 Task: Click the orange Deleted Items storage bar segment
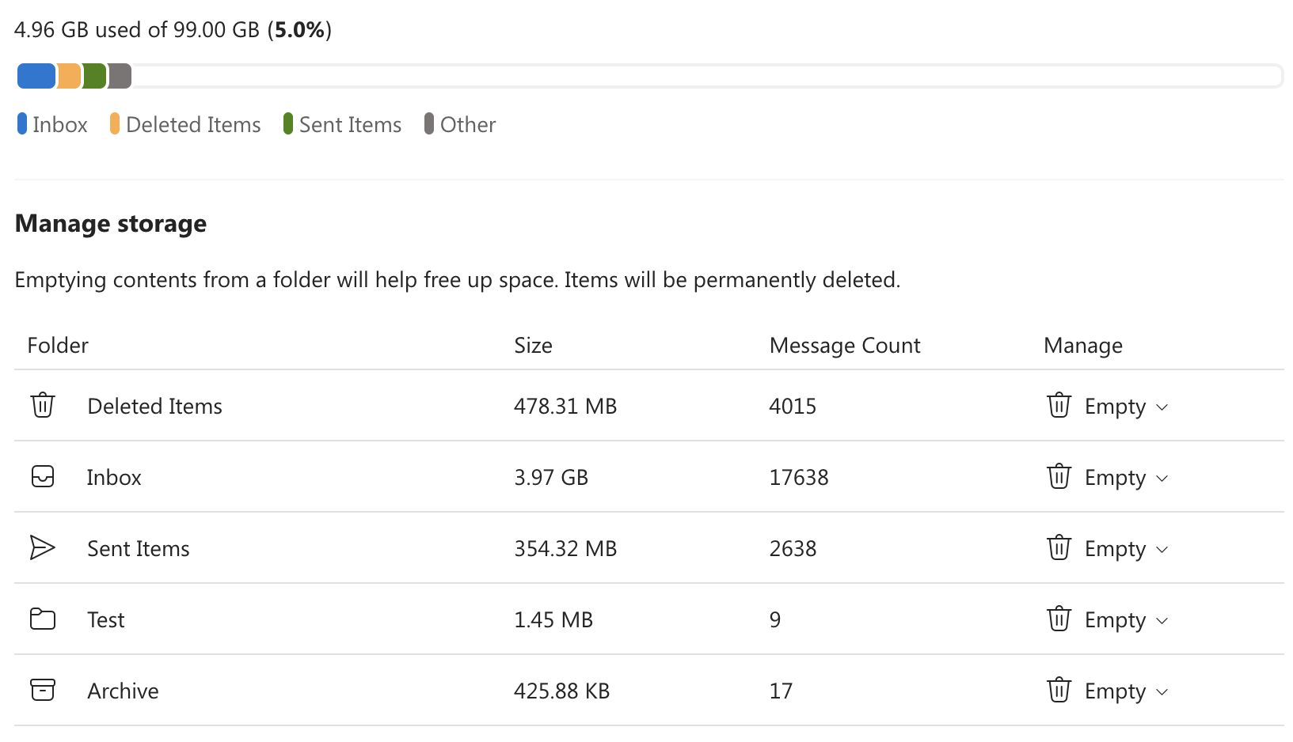pos(70,77)
